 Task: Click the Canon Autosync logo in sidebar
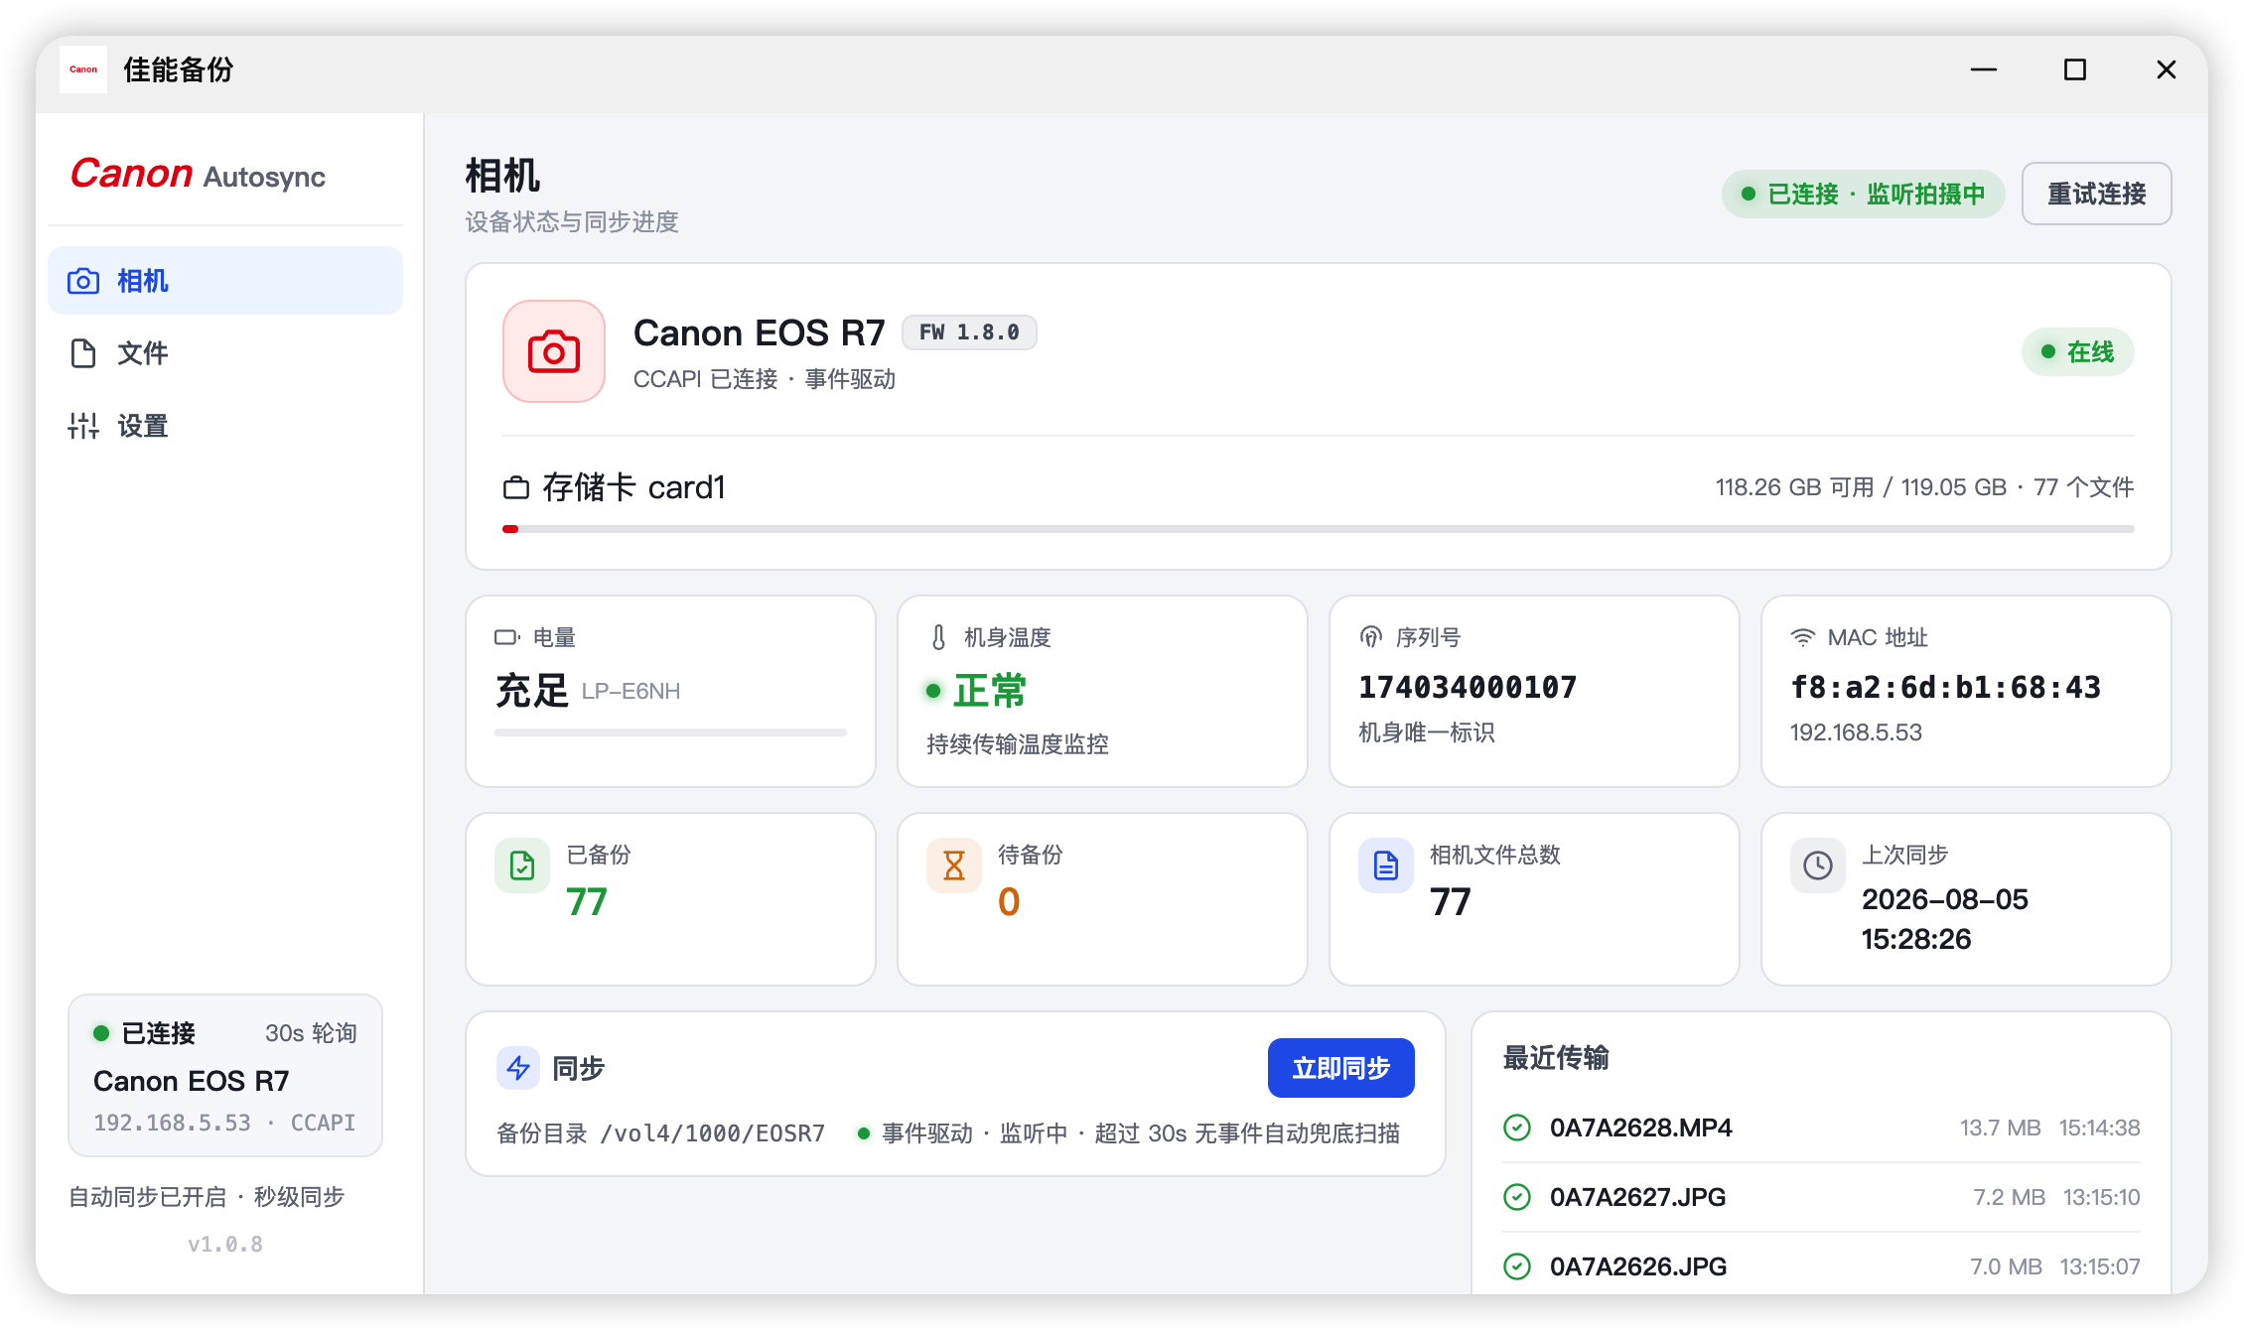tap(198, 174)
